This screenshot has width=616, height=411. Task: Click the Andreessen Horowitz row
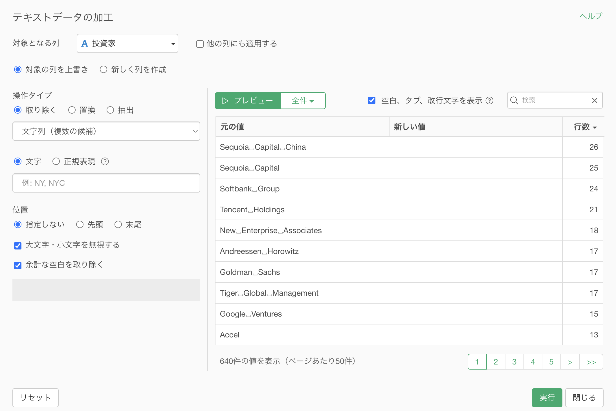click(409, 251)
